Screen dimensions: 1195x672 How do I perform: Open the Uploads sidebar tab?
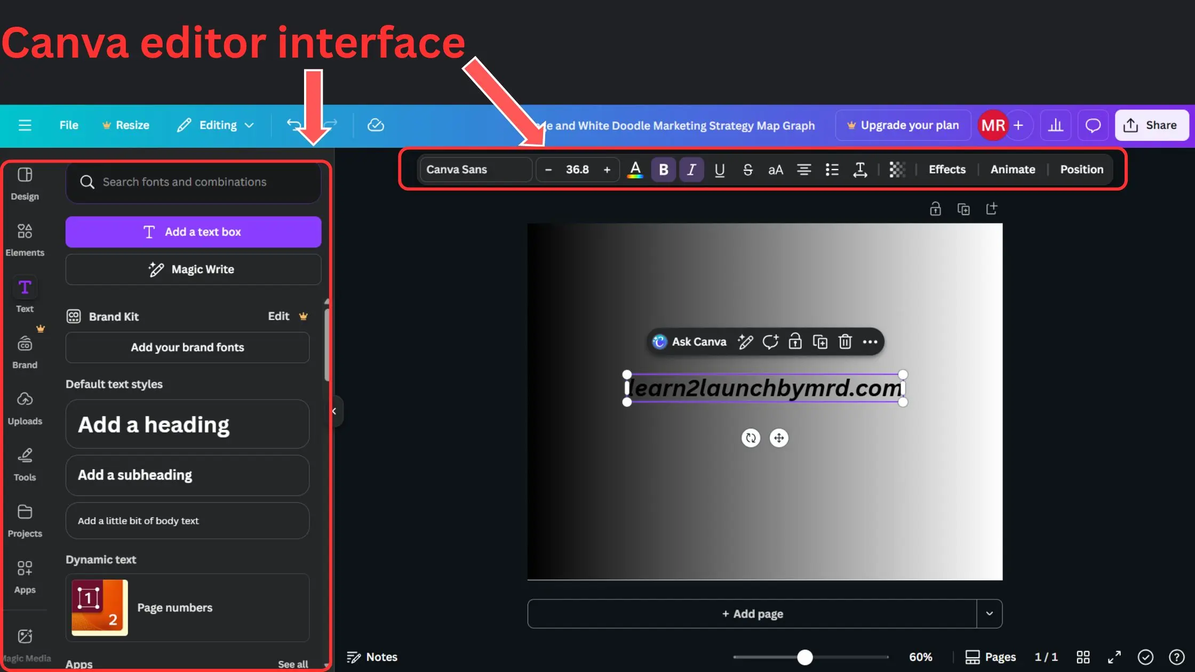tap(25, 409)
